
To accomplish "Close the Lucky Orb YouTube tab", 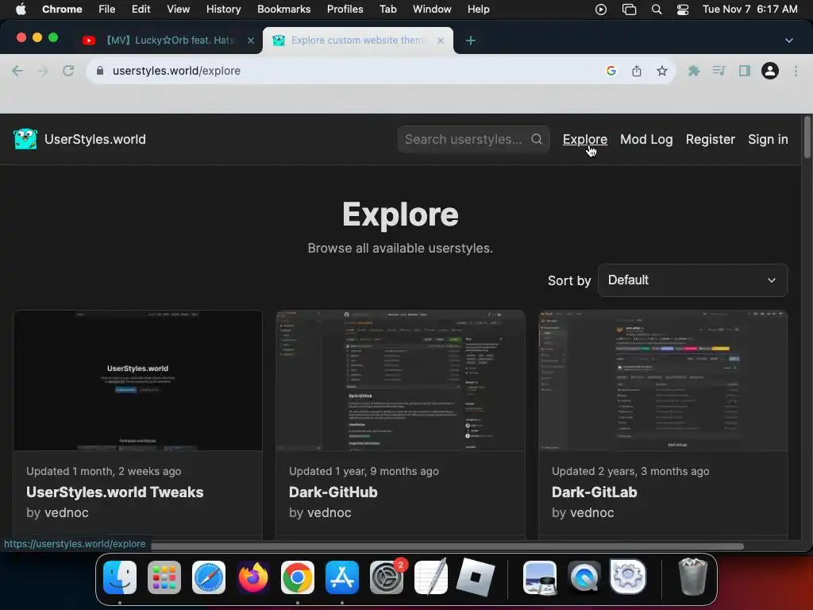I will (x=251, y=41).
